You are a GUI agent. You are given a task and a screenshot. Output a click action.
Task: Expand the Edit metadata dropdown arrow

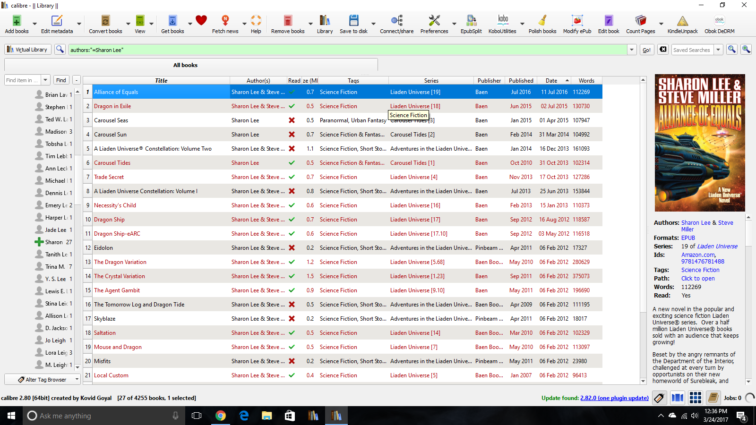79,24
